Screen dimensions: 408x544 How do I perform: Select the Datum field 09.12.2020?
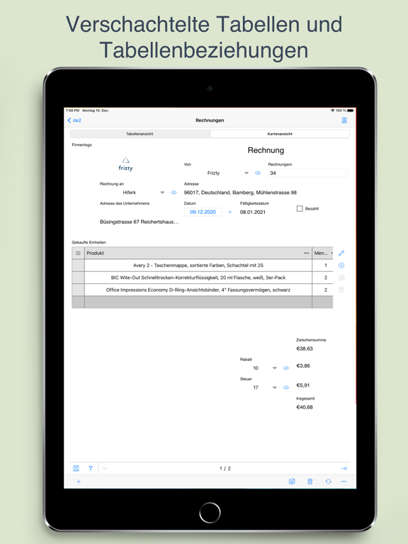[203, 212]
